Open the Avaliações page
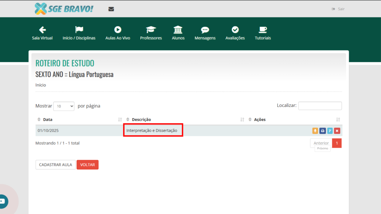This screenshot has height=214, width=381. pos(235,33)
